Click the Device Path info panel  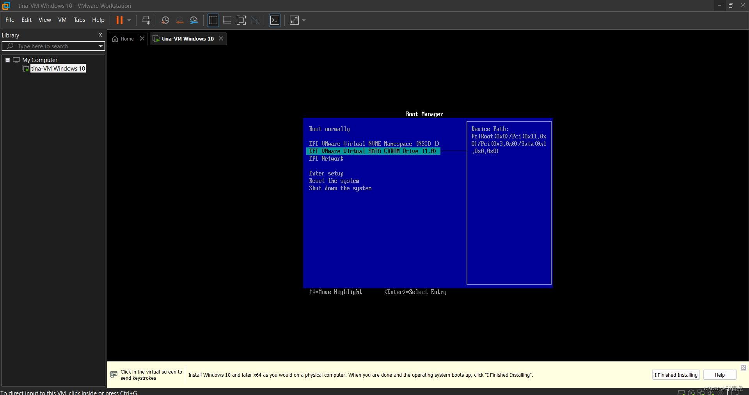click(x=509, y=203)
